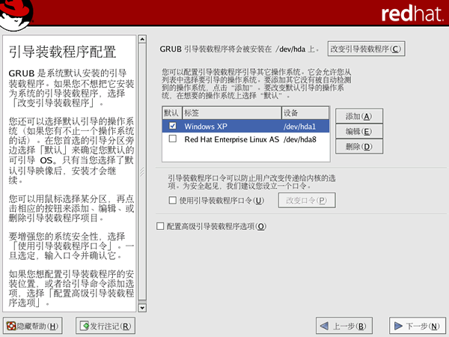Click the 编辑(E) edit button

pyautogui.click(x=359, y=131)
